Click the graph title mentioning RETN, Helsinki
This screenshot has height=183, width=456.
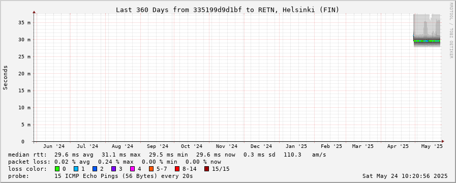pyautogui.click(x=227, y=10)
